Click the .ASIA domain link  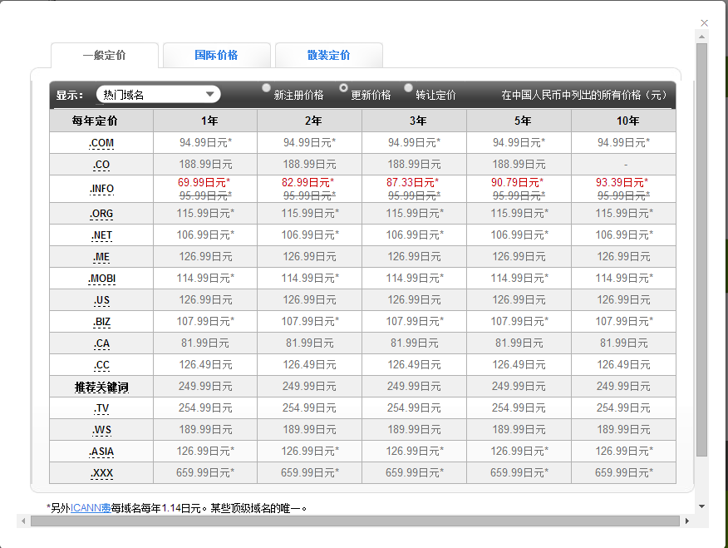[x=101, y=452]
